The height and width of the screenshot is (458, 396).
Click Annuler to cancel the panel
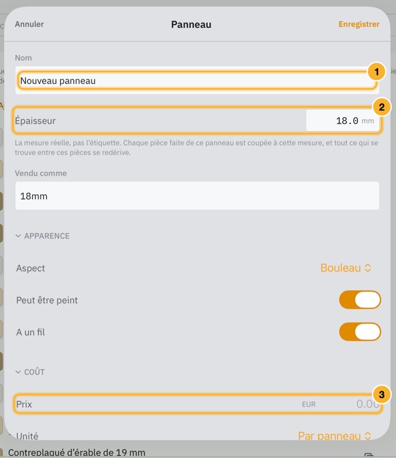[x=29, y=24]
